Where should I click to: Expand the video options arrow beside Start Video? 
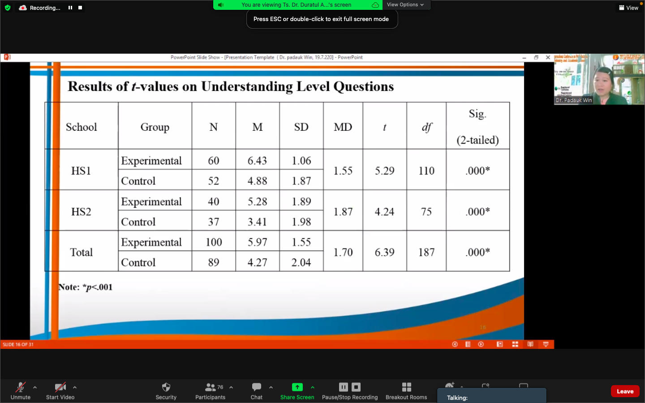click(x=75, y=387)
